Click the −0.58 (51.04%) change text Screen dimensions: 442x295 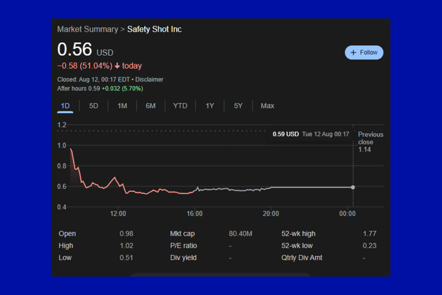[85, 66]
